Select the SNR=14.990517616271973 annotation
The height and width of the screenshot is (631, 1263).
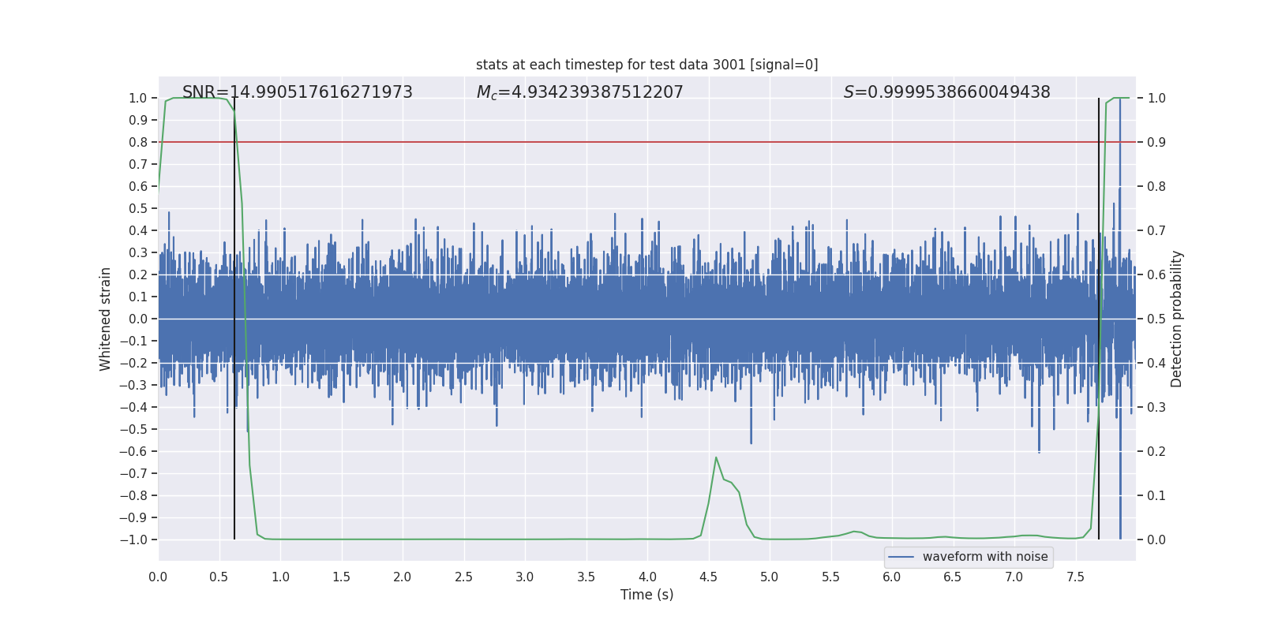tap(298, 92)
